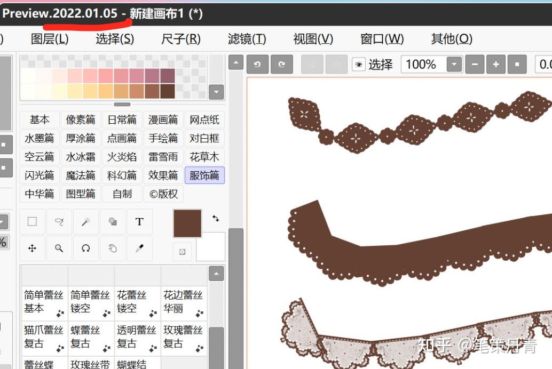The image size is (552, 369).
Task: Switch to the 像素篇 brush category
Action: point(81,120)
